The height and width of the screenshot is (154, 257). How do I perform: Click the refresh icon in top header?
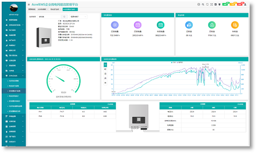[207, 4]
